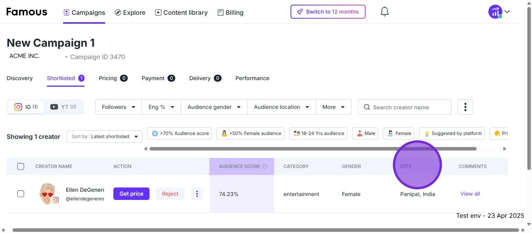Open the Followers filter dropdown
The width and height of the screenshot is (532, 233).
[x=118, y=107]
